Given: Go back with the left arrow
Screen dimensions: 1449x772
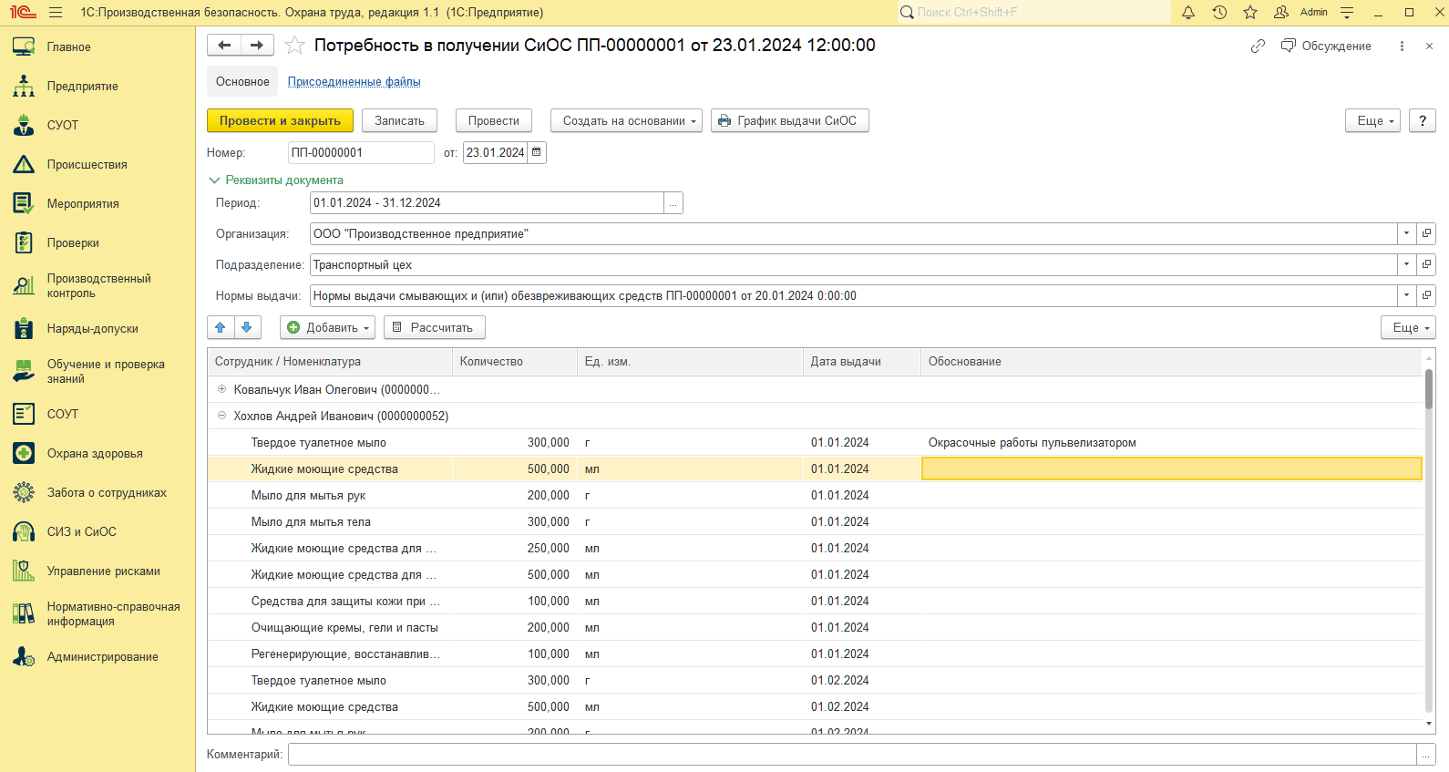Looking at the screenshot, I should [x=224, y=46].
